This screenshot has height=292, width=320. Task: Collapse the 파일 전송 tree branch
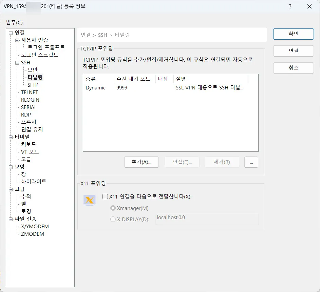10,219
